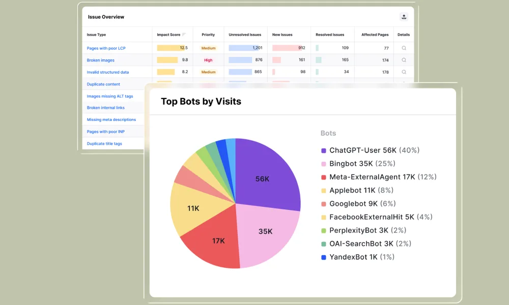This screenshot has height=305, width=509.
Task: Select ChatGPT-User 56K legend entry
Action: pos(370,150)
